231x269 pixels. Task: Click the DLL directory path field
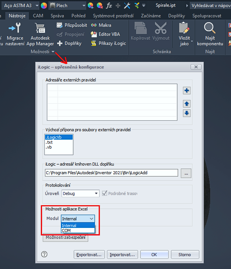point(111,173)
